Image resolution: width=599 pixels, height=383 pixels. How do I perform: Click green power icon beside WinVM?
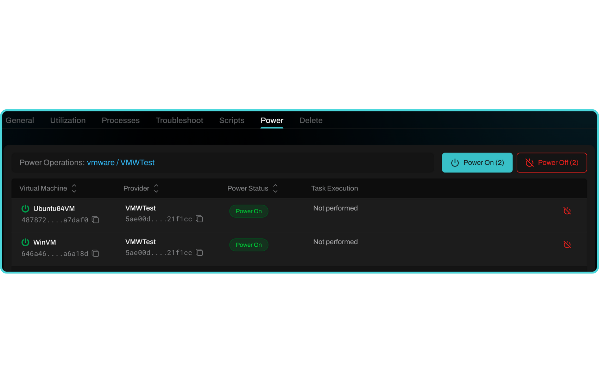25,242
